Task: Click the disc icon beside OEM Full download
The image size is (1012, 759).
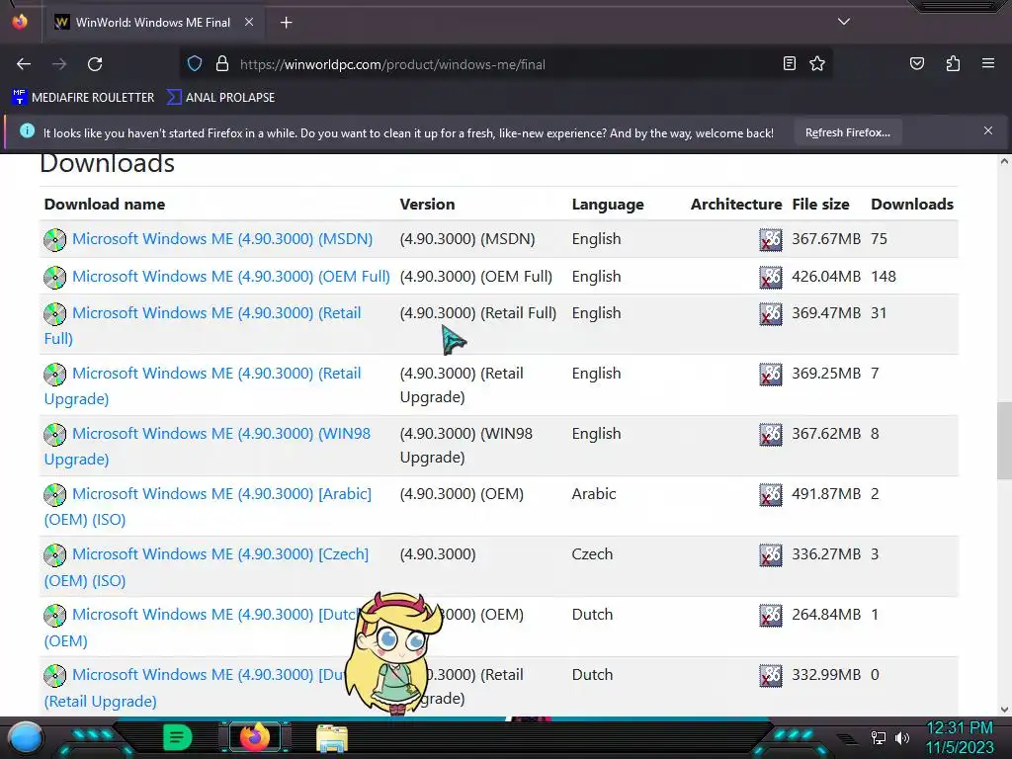Action: point(55,277)
